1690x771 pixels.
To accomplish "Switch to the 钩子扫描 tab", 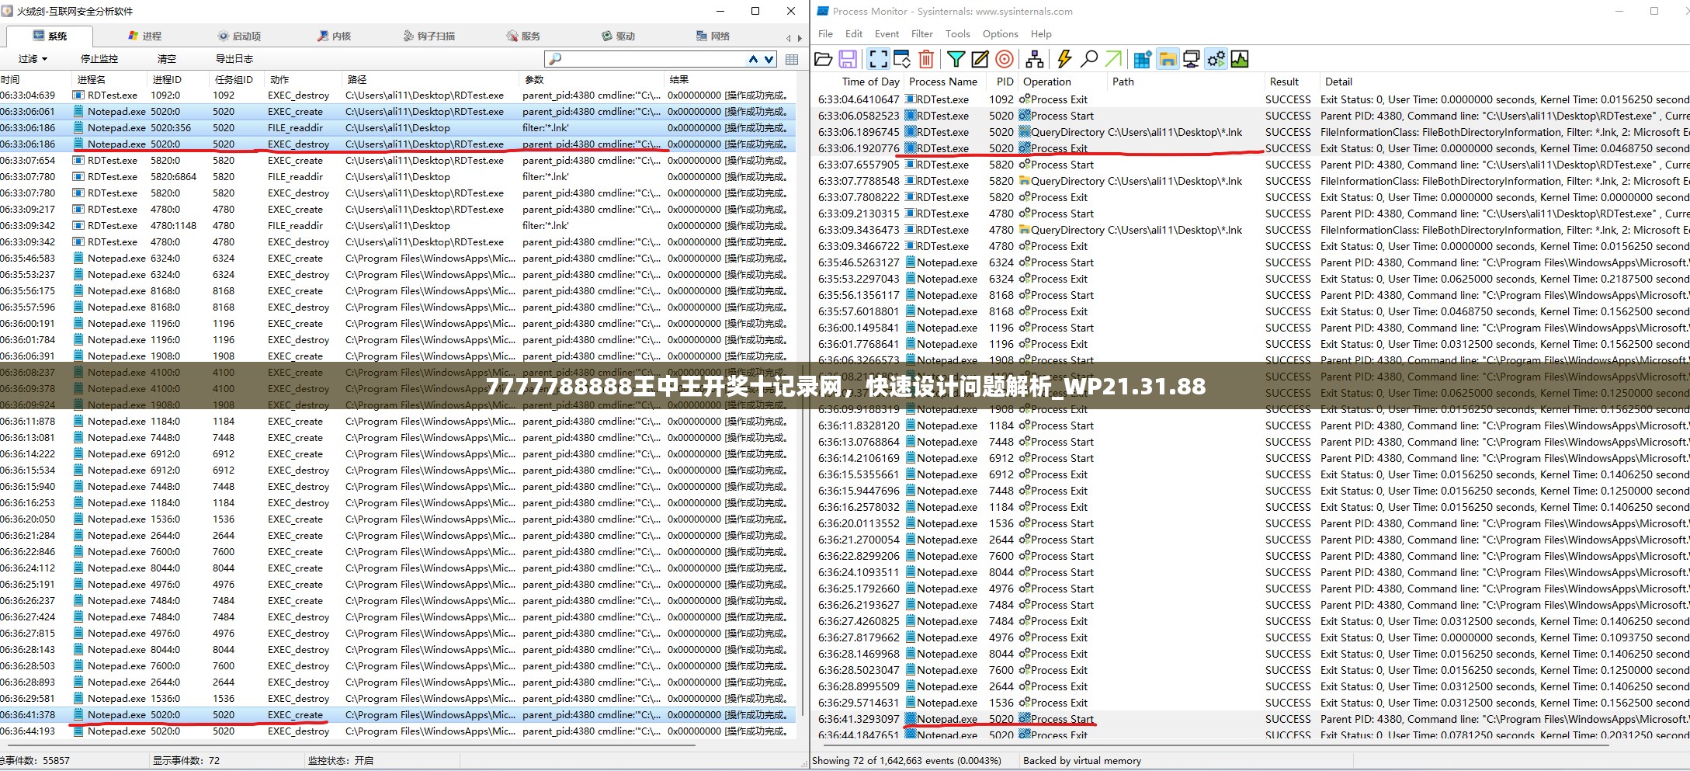I will point(429,36).
